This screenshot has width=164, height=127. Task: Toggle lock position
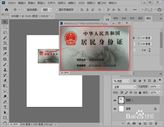(x=131, y=93)
